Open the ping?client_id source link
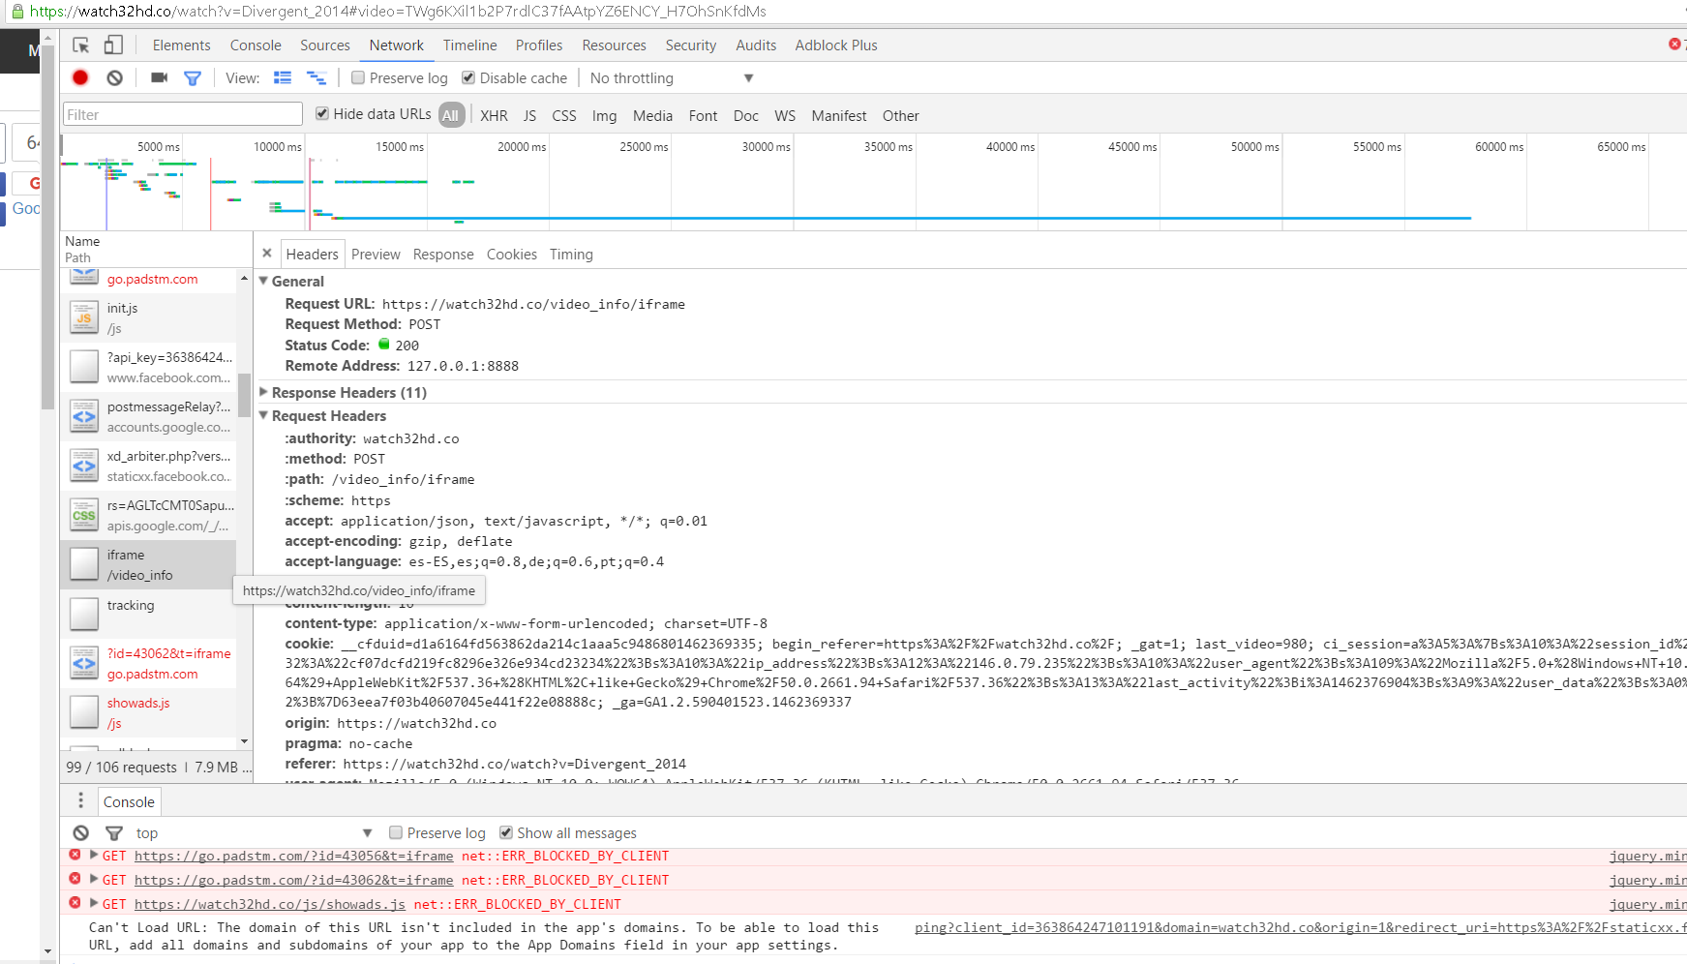The width and height of the screenshot is (1687, 964). tap(1301, 927)
